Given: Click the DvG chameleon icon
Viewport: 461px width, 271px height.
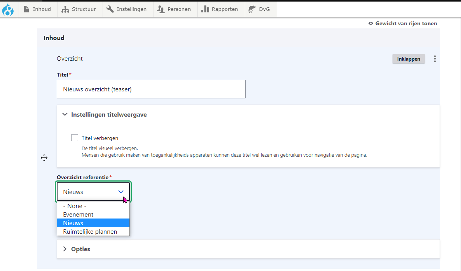Looking at the screenshot, I should 252,9.
